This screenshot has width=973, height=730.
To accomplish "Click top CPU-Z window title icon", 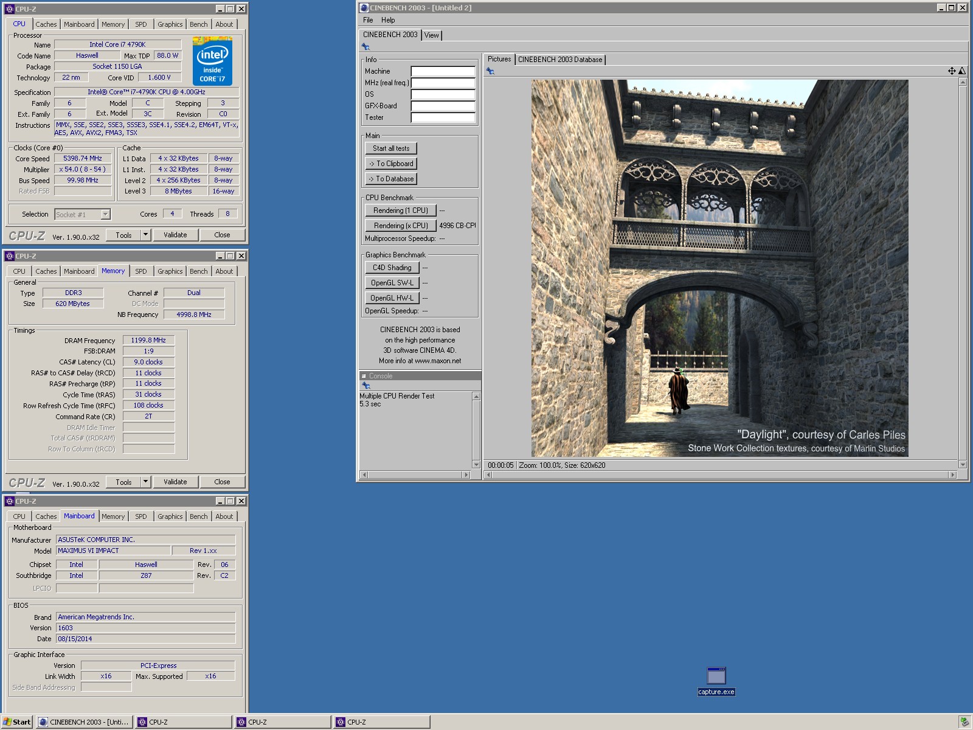I will tap(10, 9).
